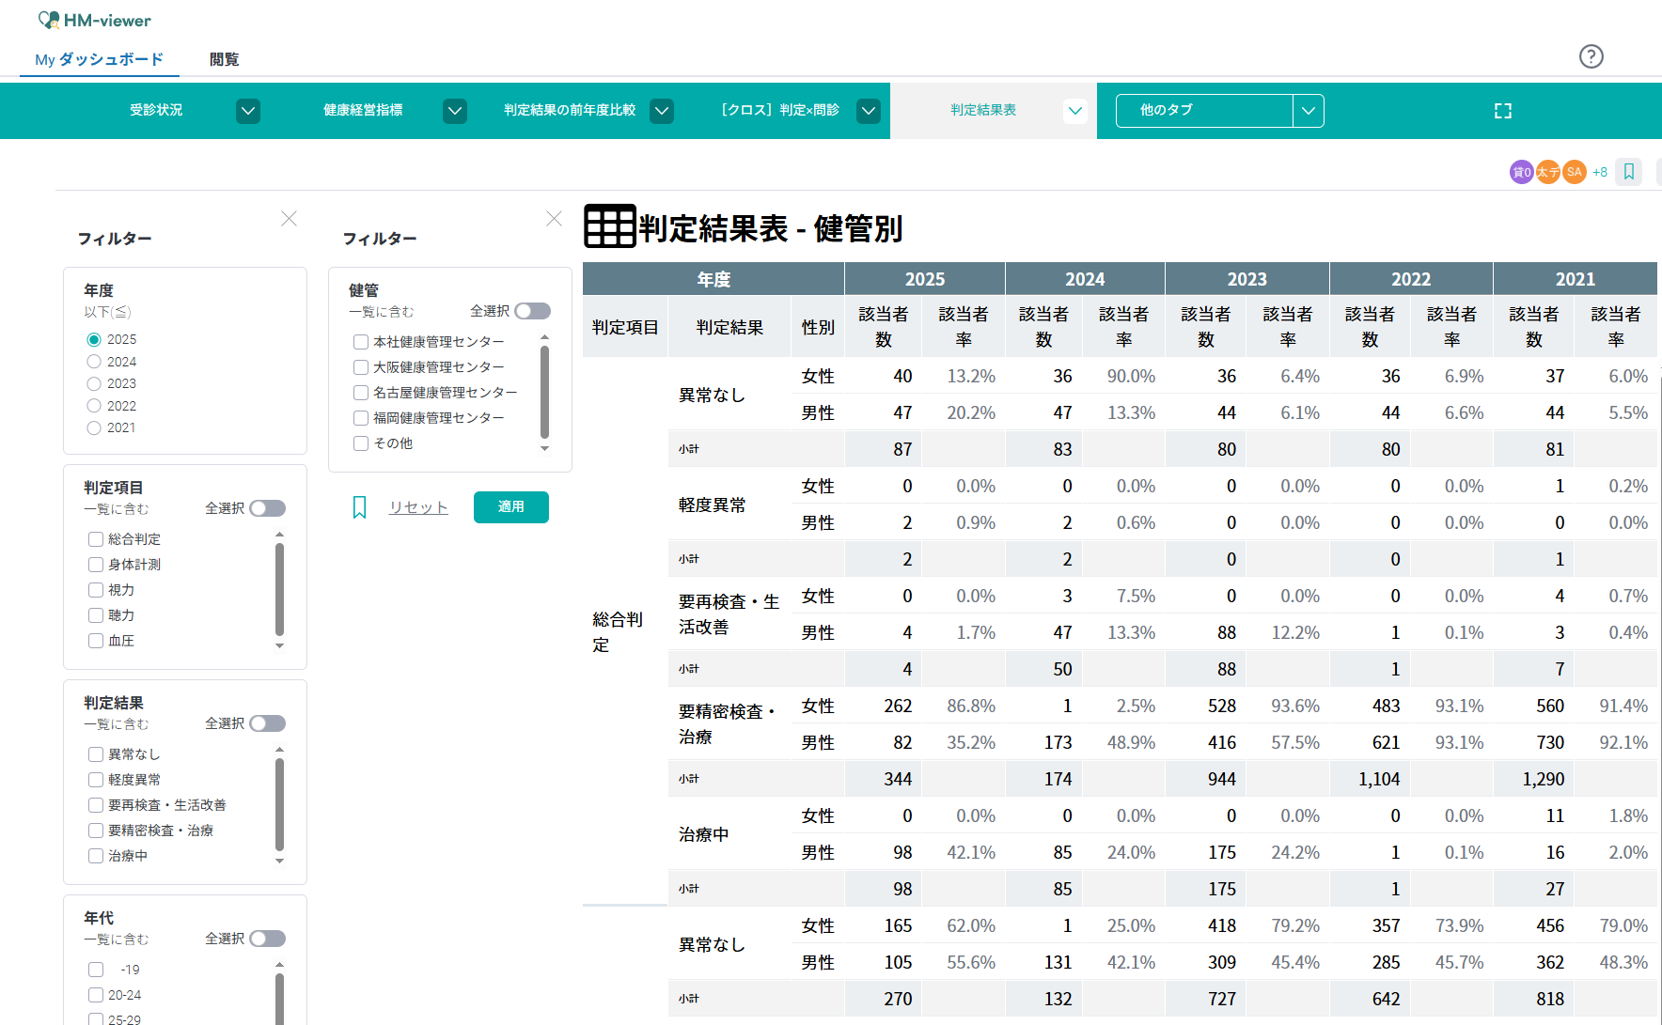Image resolution: width=1662 pixels, height=1025 pixels.
Task: Click the 適用 button
Action: tap(510, 507)
